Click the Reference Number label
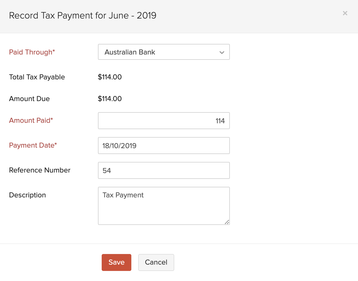The height and width of the screenshot is (281, 358). pos(40,170)
